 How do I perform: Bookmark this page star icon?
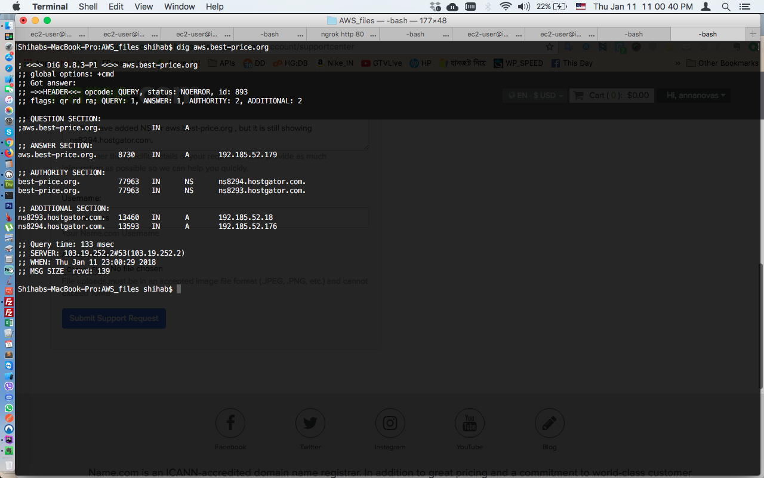click(x=550, y=47)
